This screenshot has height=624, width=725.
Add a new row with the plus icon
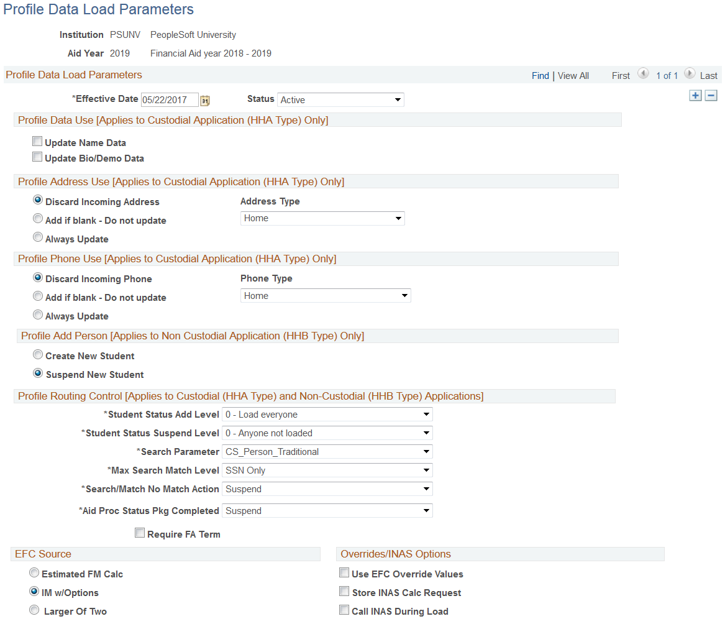[x=695, y=95]
